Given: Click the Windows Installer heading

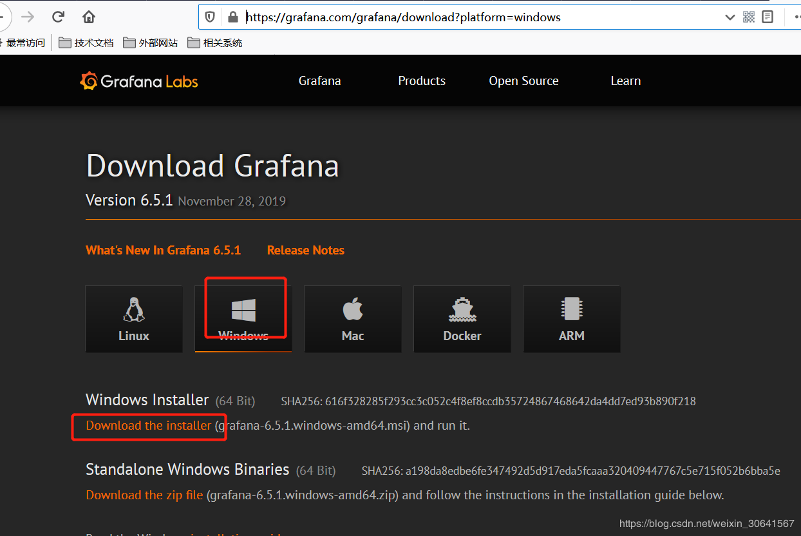Looking at the screenshot, I should [147, 400].
